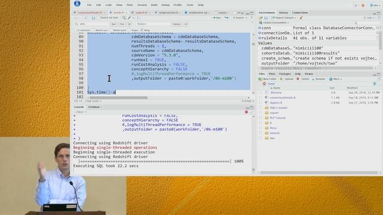Screen dimensions: 383x215
Task: Open the Session menu
Action: click(x=142, y=5)
